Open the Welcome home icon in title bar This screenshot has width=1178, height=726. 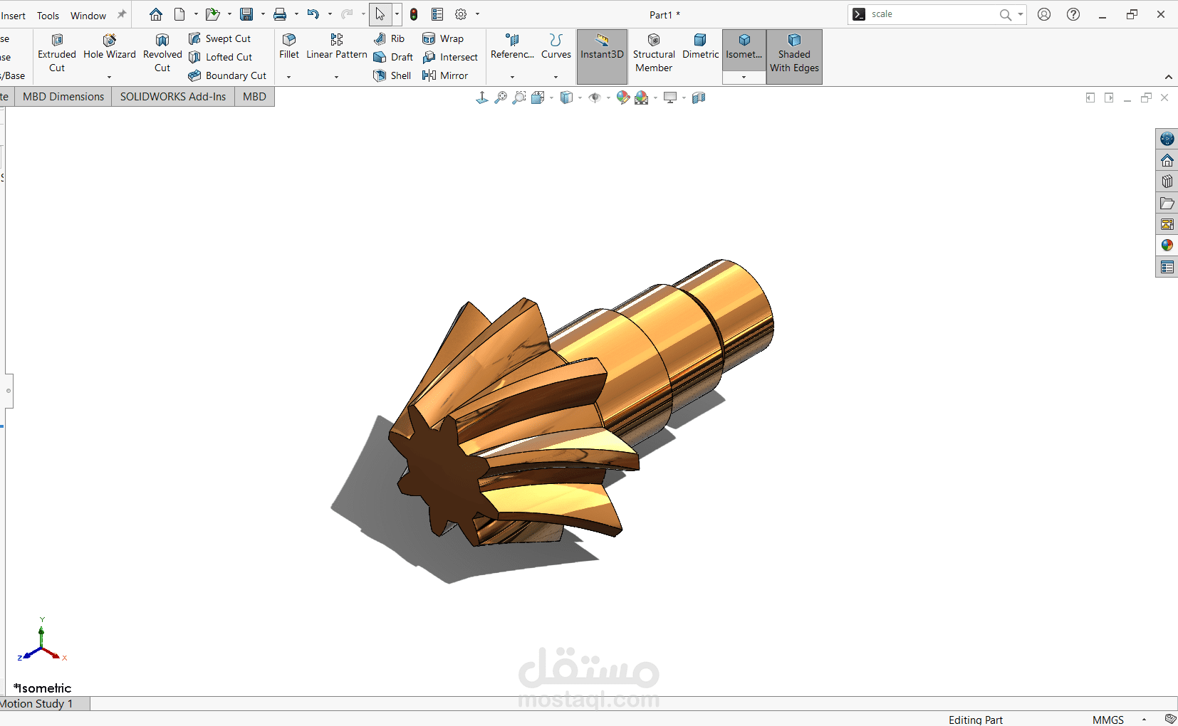[156, 14]
